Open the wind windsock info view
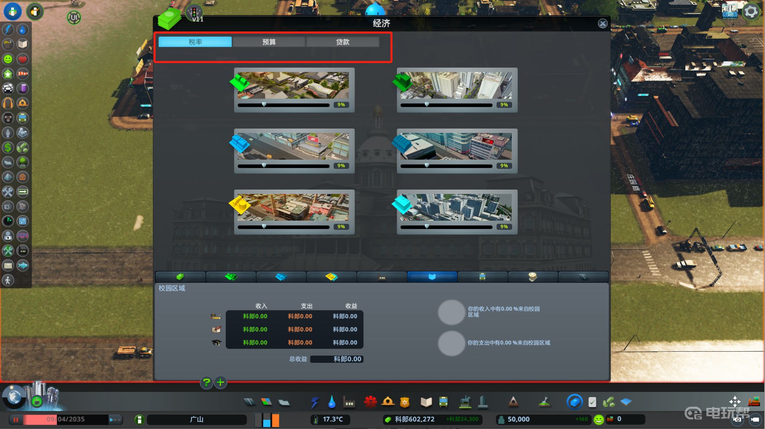This screenshot has height=429, width=765. [x=23, y=74]
